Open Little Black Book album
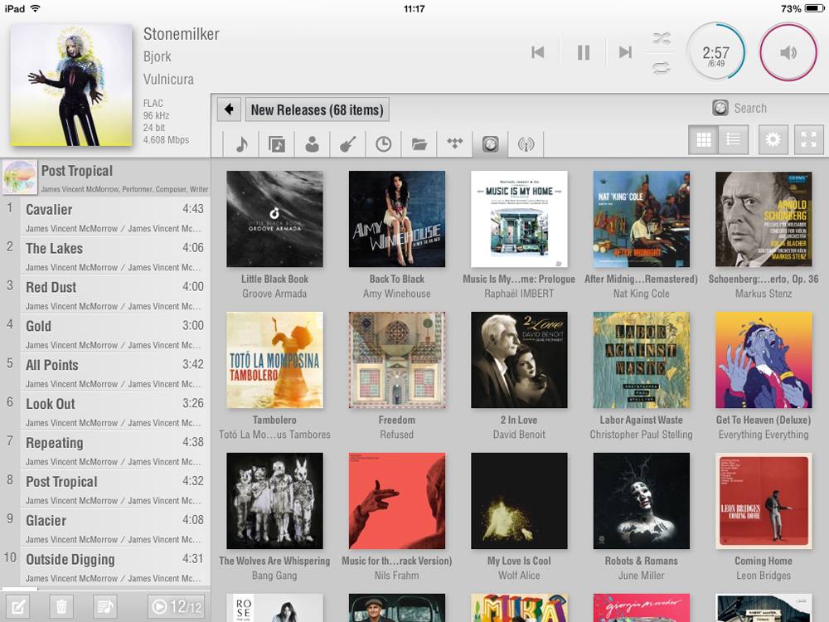Viewport: 829px width, 622px height. [274, 218]
